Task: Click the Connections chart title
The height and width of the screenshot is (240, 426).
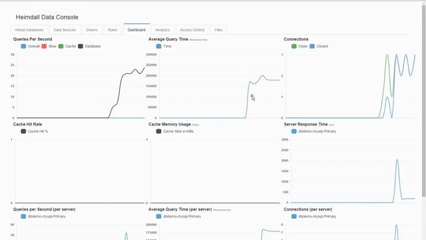Action: pos(296,39)
